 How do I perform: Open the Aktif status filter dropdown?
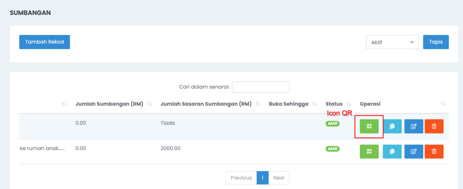(392, 42)
